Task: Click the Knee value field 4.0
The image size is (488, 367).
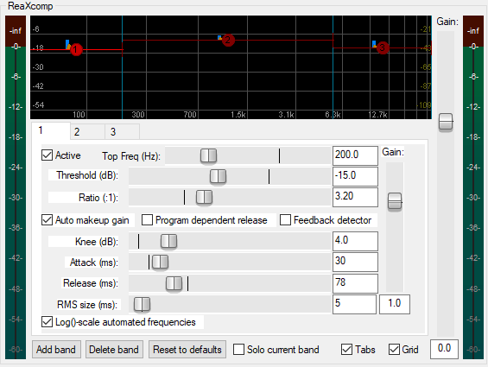Action: [355, 241]
